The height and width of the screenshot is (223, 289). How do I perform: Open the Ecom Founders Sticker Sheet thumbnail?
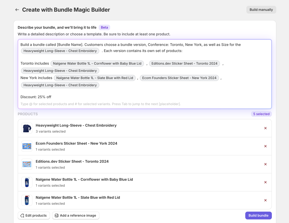click(27, 146)
